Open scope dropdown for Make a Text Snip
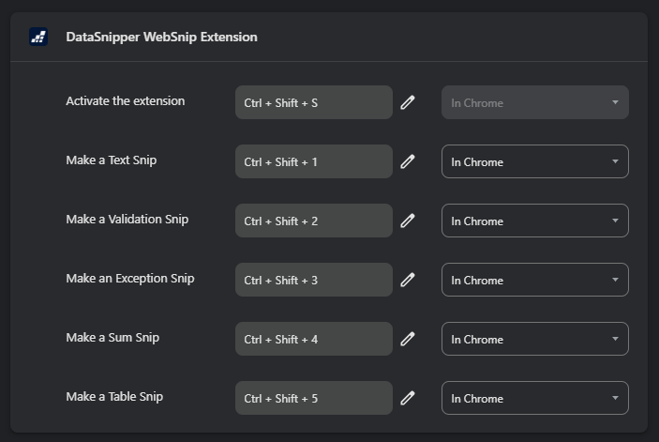This screenshot has height=442, width=659. [x=534, y=162]
